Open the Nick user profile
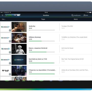The image size is (92, 92). 86,15
